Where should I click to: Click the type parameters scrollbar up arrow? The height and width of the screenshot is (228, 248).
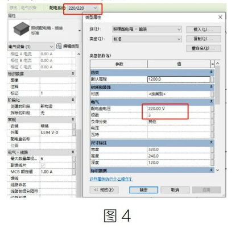(218, 64)
